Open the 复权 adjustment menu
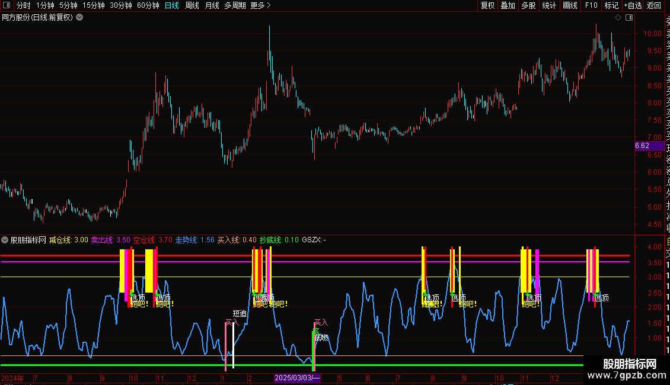 [488, 5]
